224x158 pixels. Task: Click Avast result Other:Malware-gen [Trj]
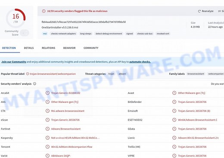[192, 93]
